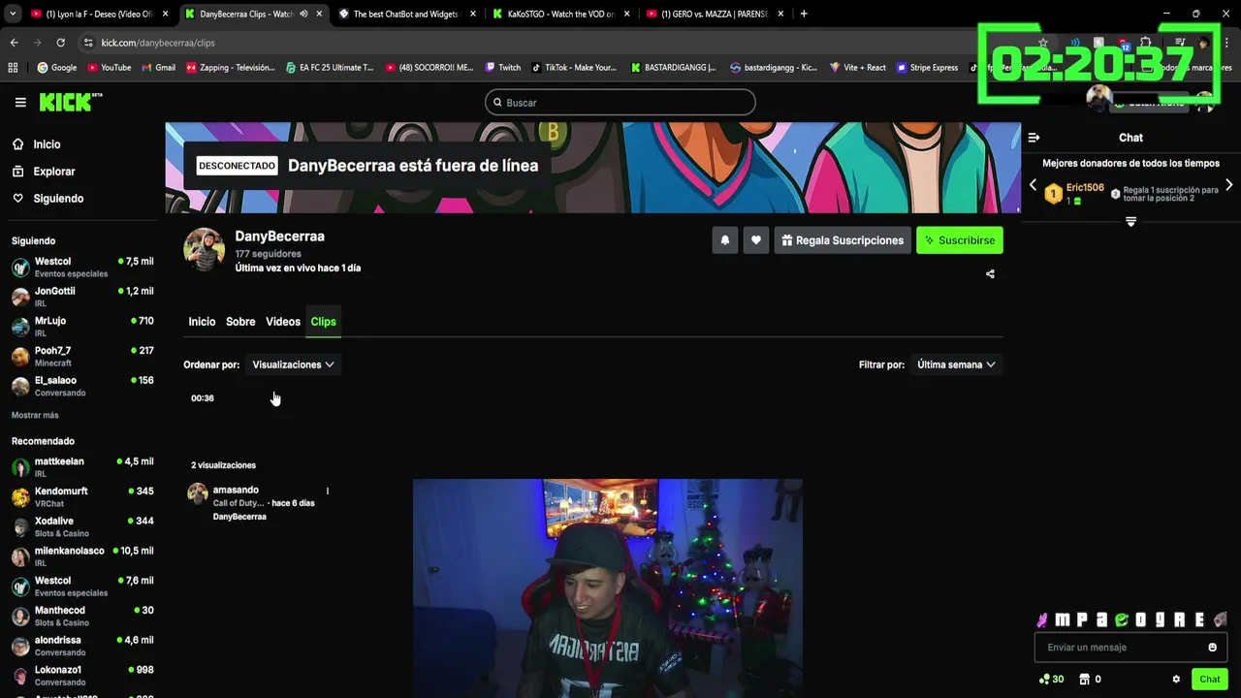Switch to KaKoSTGO VOD tab
Viewport: 1241px width, 698px height.
tap(560, 14)
